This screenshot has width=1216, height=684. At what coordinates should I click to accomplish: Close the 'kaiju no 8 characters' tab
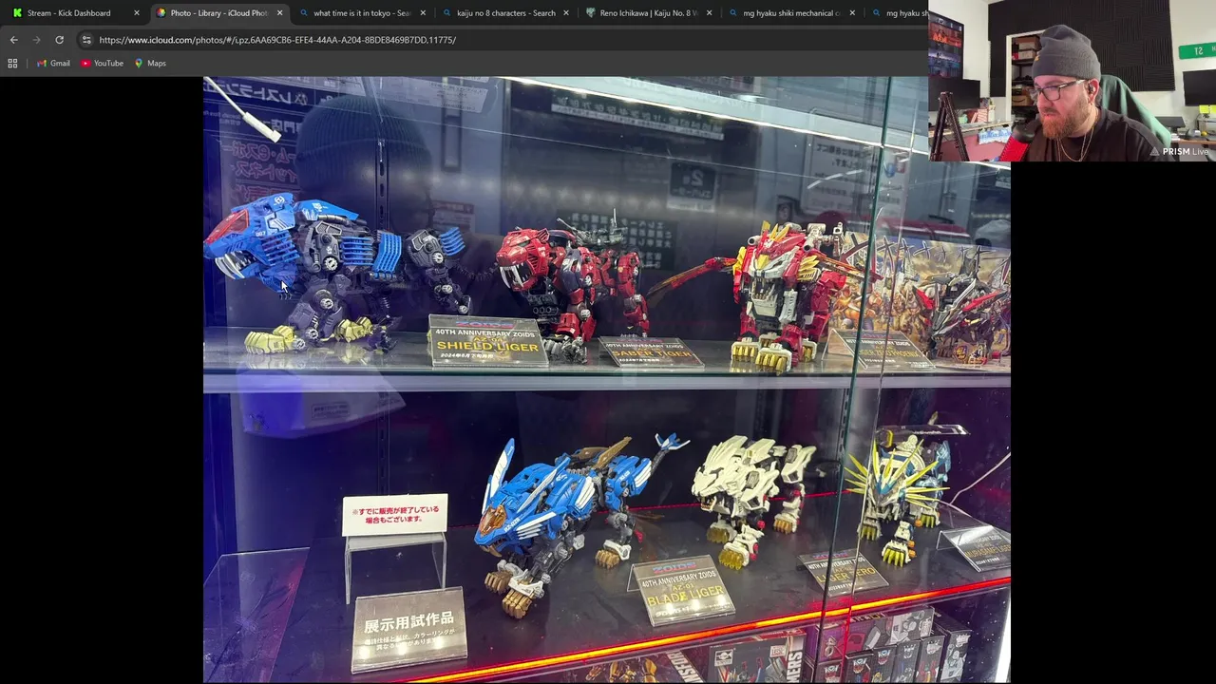[x=566, y=13]
